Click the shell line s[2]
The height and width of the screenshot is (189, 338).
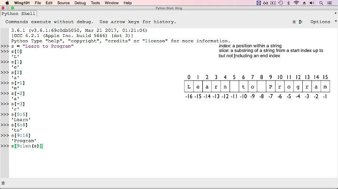coord(16,73)
